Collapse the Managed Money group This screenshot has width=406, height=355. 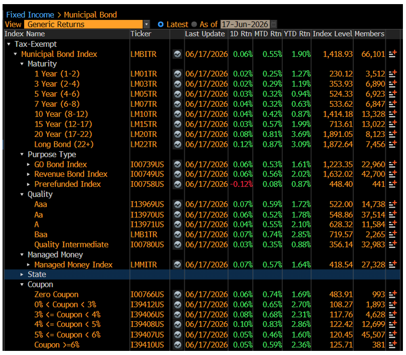[x=22, y=255]
